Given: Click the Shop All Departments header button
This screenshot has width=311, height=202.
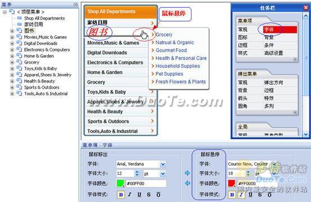Looking at the screenshot, I should point(121,12).
